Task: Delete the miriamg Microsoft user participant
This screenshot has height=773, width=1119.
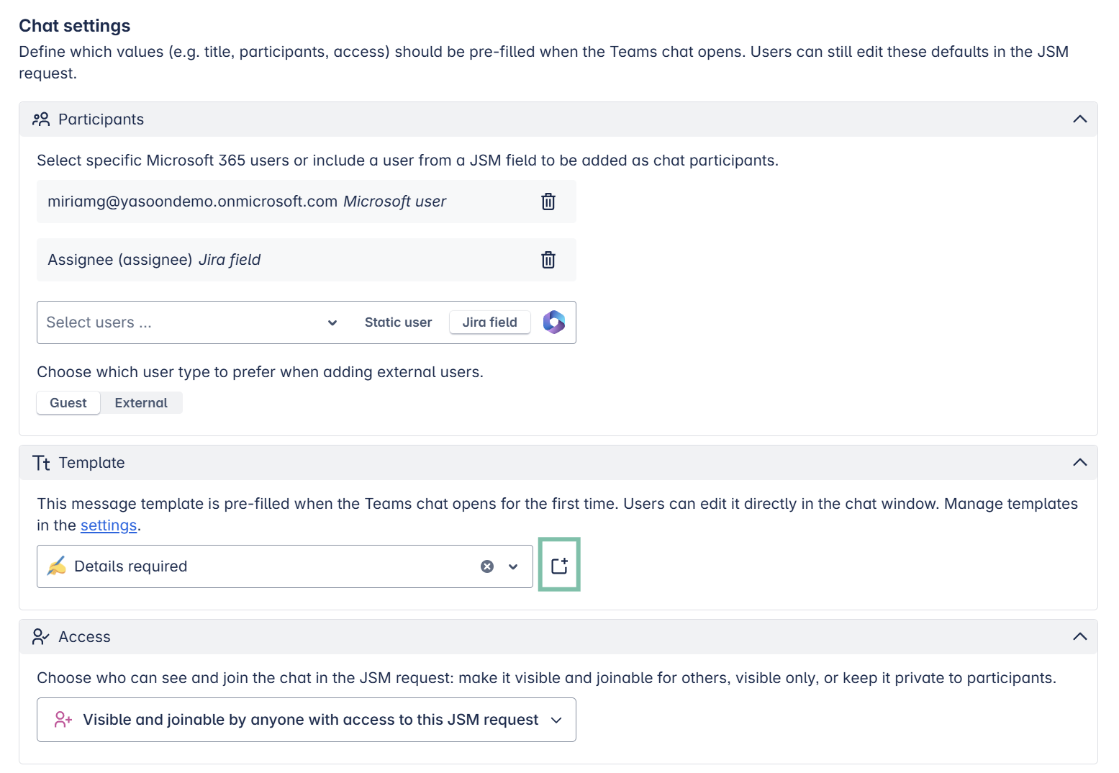Action: click(x=548, y=202)
